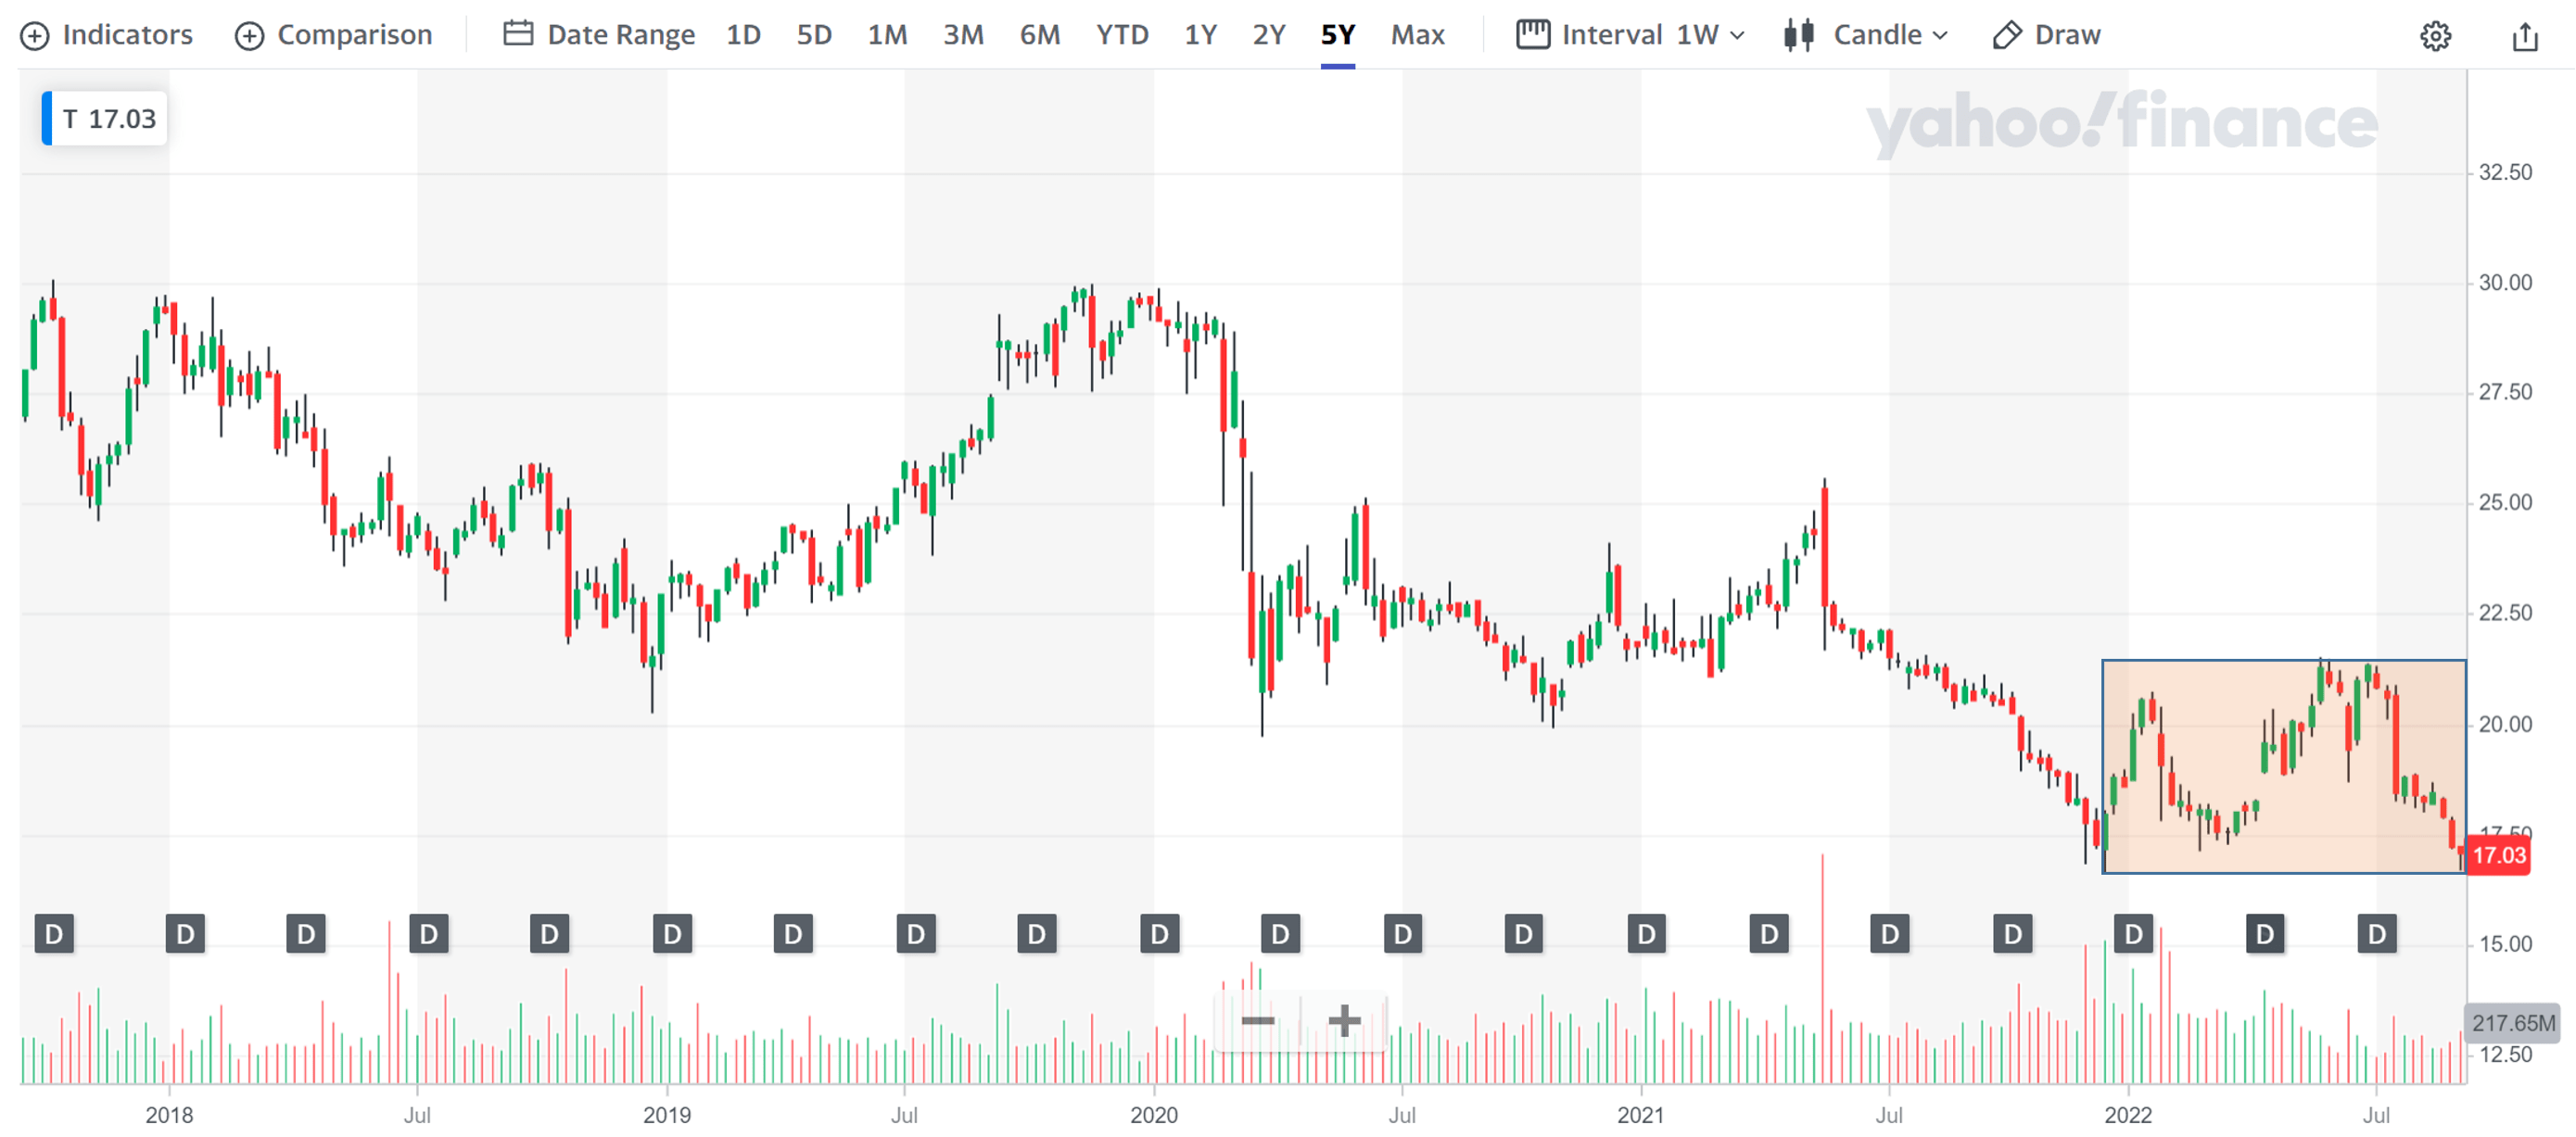Image resolution: width=2576 pixels, height=1137 pixels.
Task: Click the last dividend D marker near Jul 2022
Action: (x=2376, y=934)
